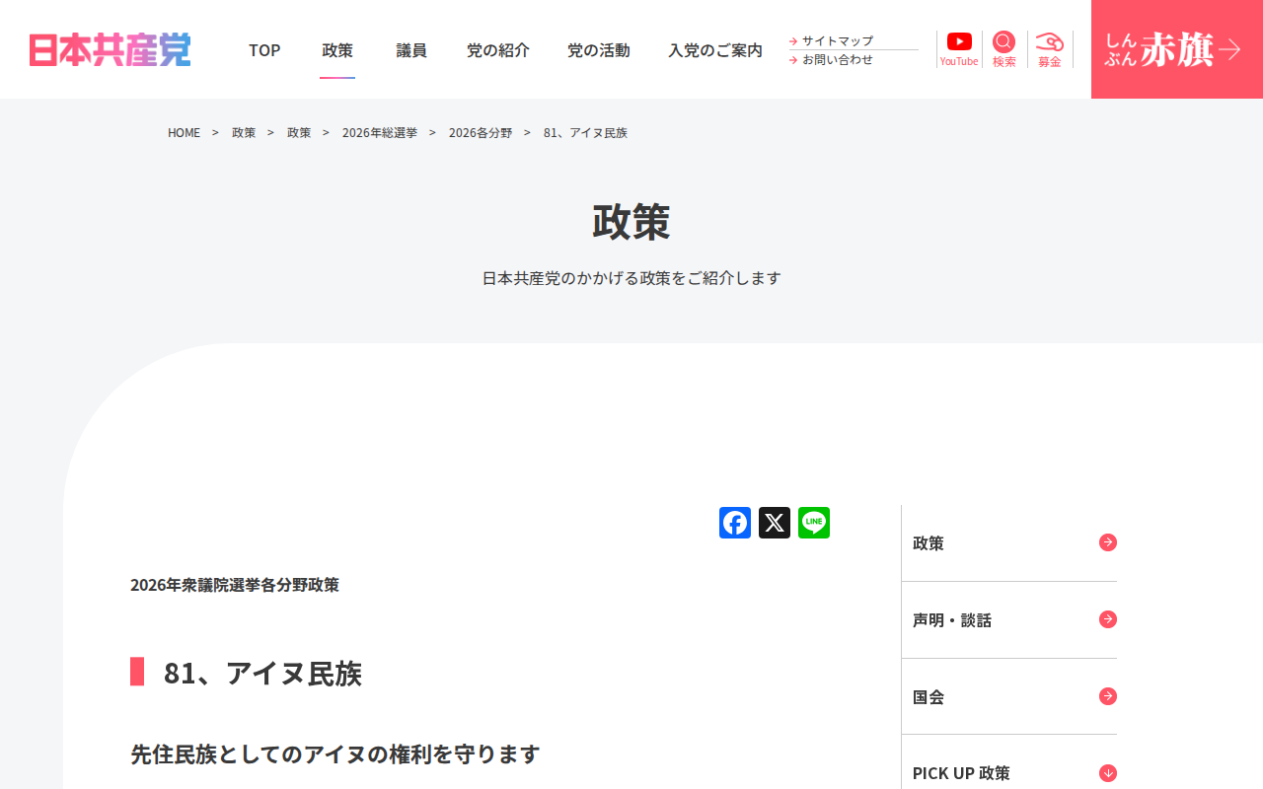The height and width of the screenshot is (789, 1263).
Task: Open the 政策 sidebar arrow link
Action: click(1108, 542)
